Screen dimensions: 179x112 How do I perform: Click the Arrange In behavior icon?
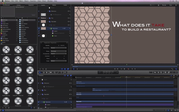18,70
